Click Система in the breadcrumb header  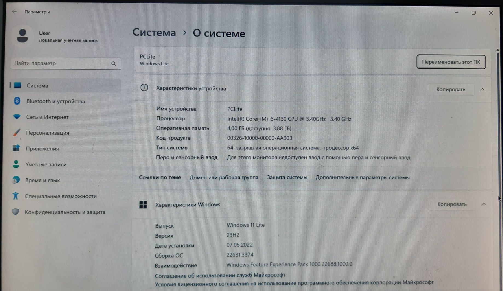tap(154, 33)
